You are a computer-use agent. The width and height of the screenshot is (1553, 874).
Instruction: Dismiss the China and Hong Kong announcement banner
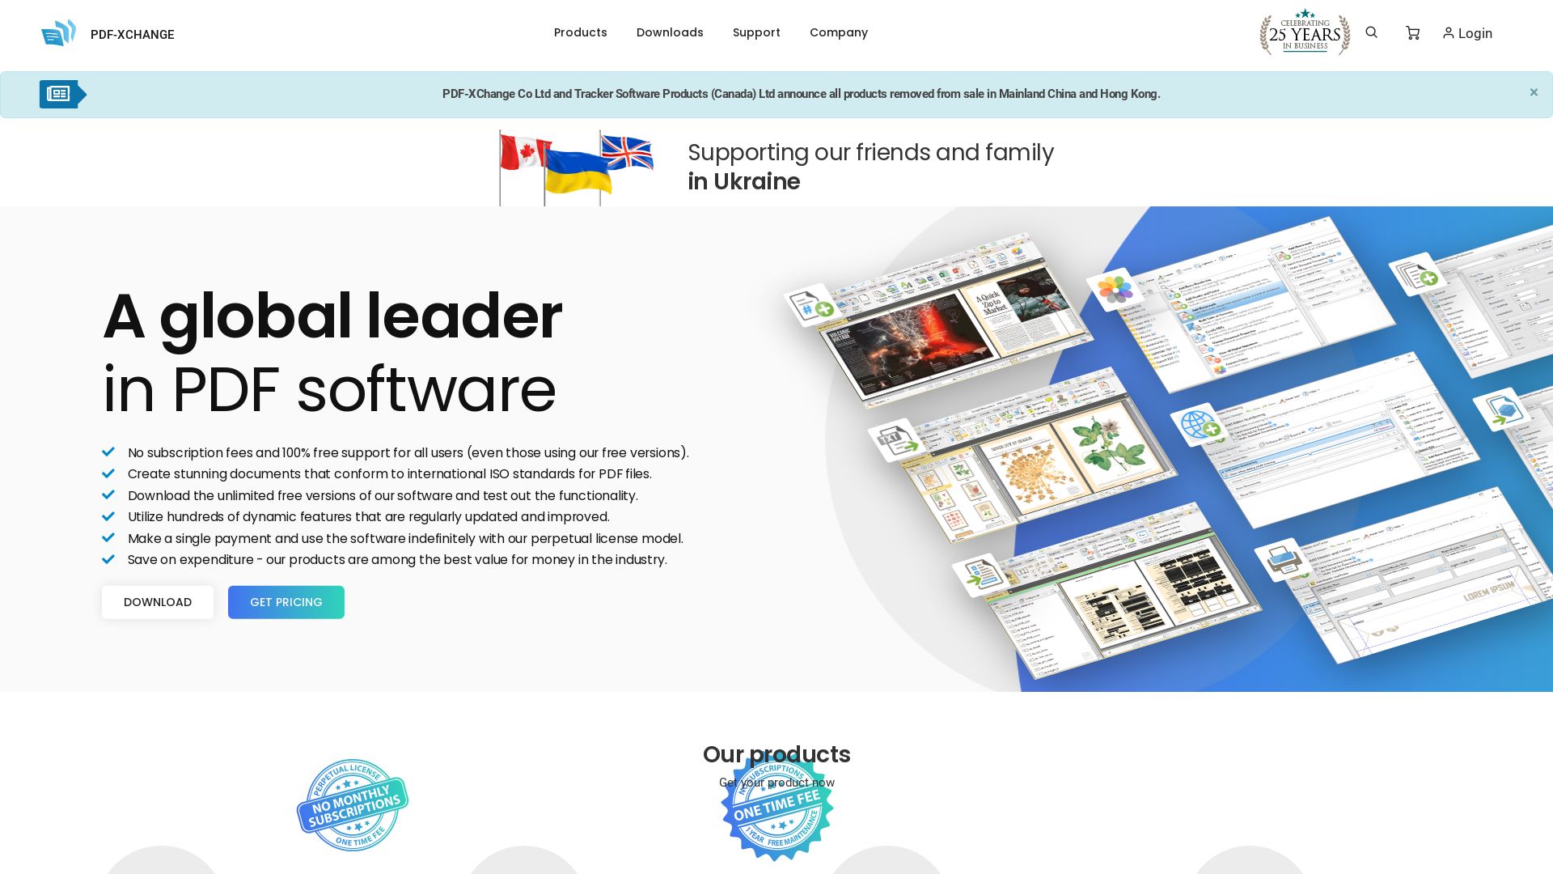click(x=1534, y=91)
